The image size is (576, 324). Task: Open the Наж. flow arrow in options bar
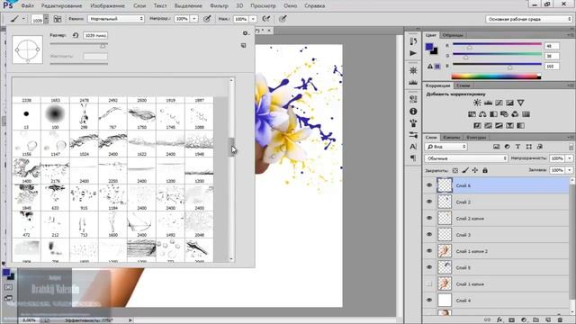click(253, 19)
